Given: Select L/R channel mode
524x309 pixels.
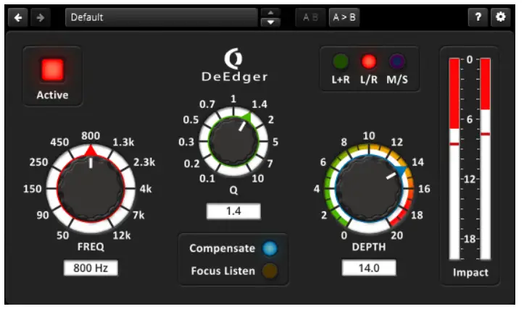Looking at the screenshot, I should (x=369, y=62).
